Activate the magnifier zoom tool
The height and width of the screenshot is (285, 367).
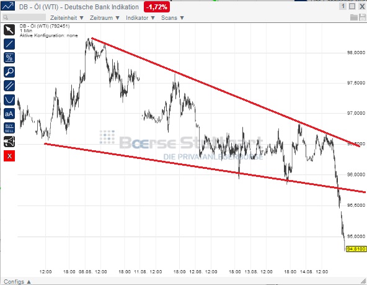9,72
